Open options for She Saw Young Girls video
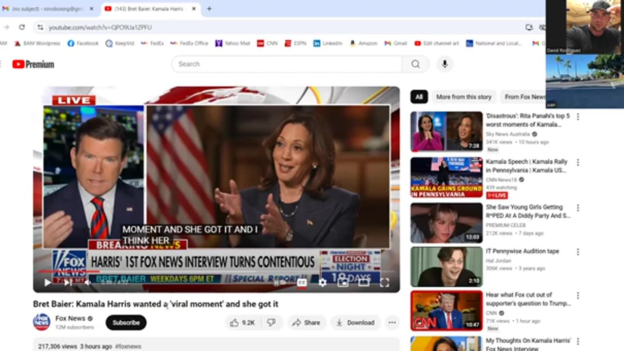 pyautogui.click(x=578, y=208)
